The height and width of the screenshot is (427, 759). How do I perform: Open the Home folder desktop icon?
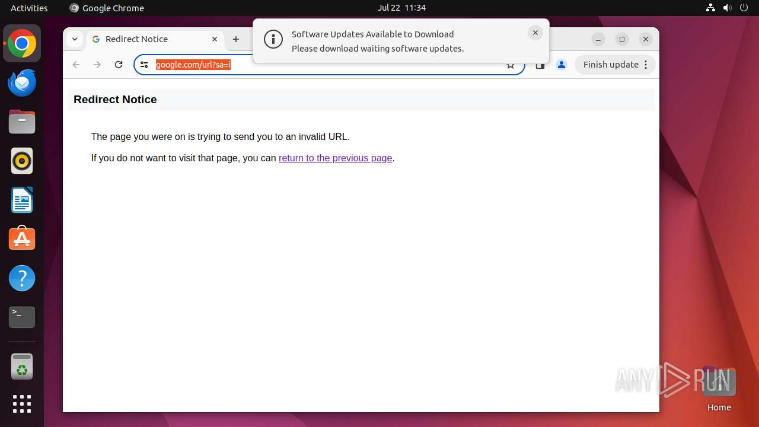(719, 389)
